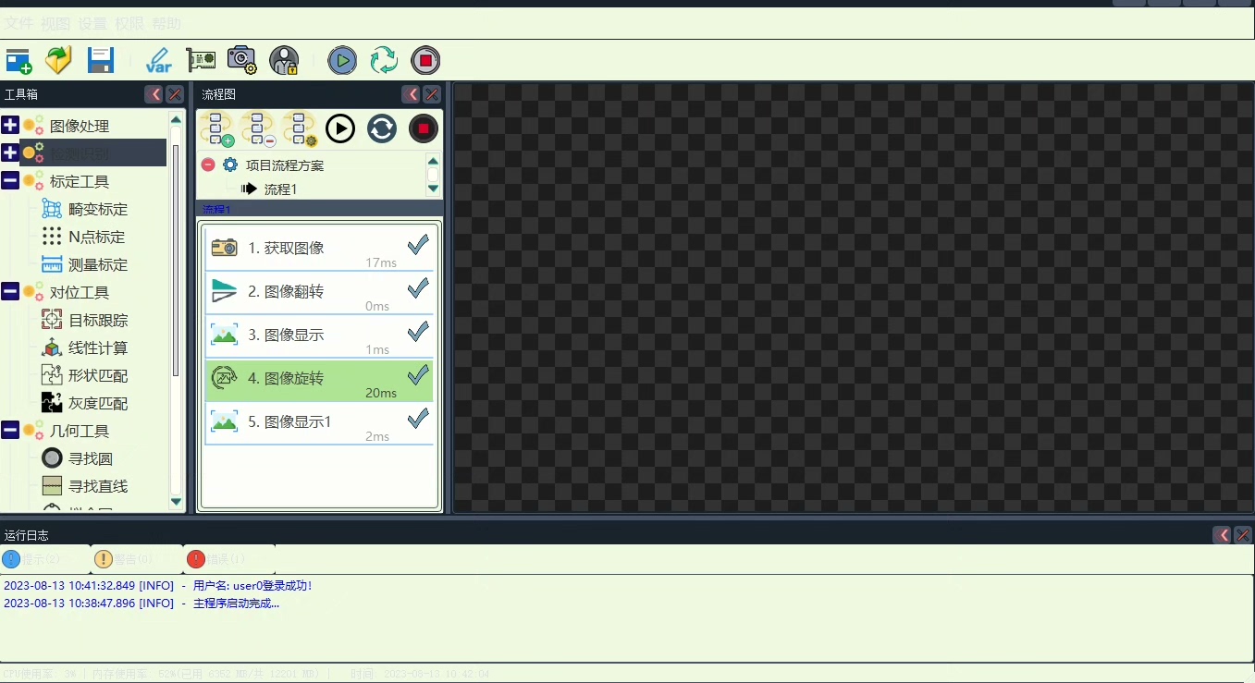This screenshot has height=683, width=1255.
Task: Open the 帮助 menu
Action: coord(166,24)
